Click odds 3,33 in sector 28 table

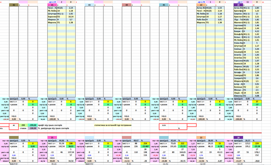point(257,69)
